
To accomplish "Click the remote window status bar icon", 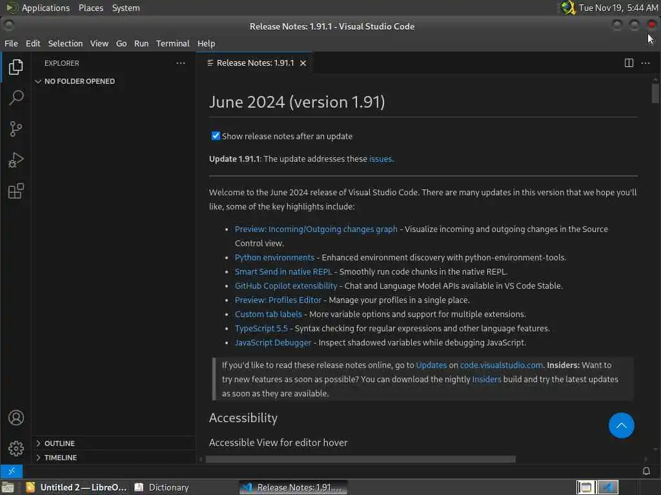I will click(x=12, y=471).
